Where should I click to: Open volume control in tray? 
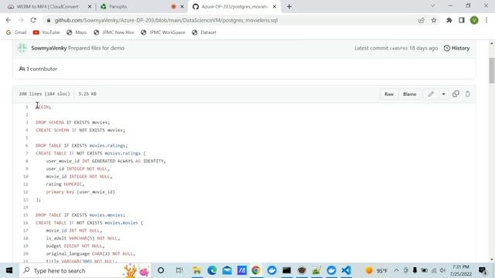tap(442, 270)
